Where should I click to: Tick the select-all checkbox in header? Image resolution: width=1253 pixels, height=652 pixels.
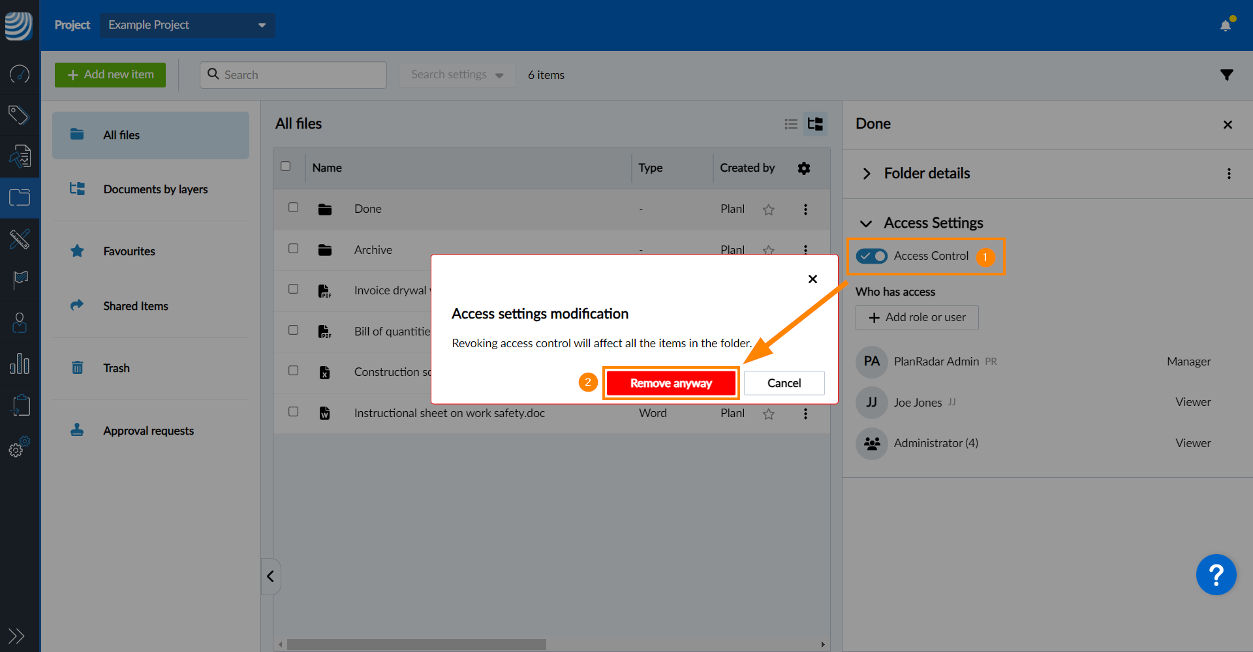[x=286, y=166]
